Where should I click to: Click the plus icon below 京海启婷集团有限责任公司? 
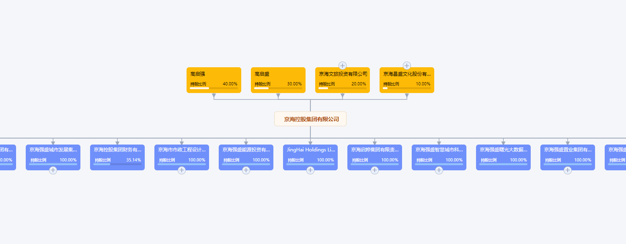[x=374, y=170]
